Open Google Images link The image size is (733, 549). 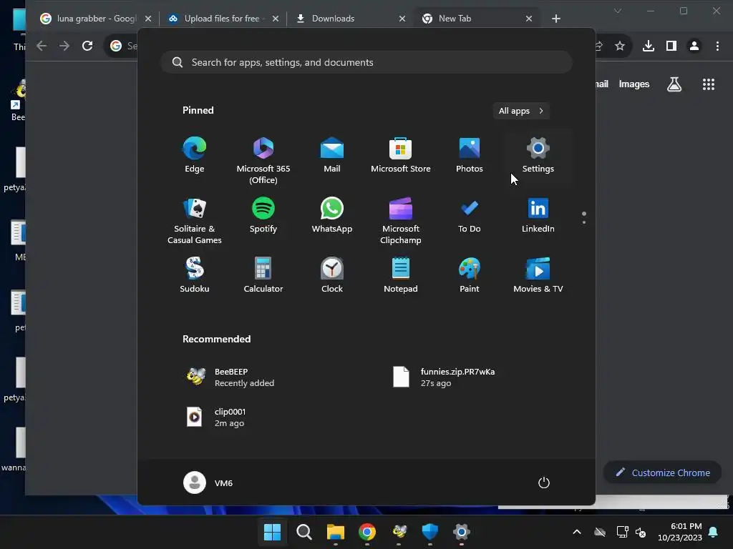coord(634,84)
